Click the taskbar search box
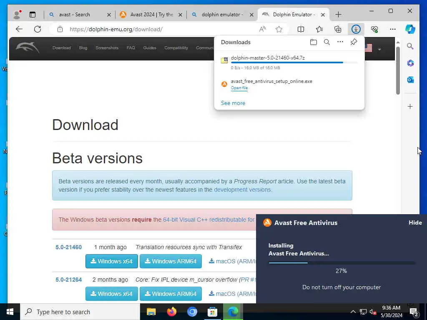The image size is (427, 320). (80, 312)
